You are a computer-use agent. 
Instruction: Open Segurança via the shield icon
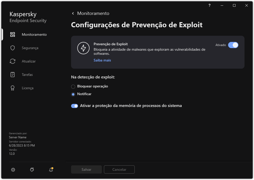coord(12,48)
